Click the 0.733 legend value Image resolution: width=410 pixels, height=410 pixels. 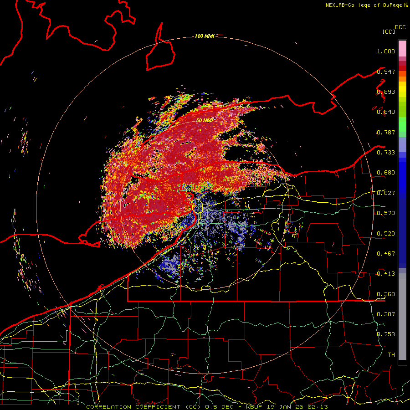pyautogui.click(x=386, y=153)
